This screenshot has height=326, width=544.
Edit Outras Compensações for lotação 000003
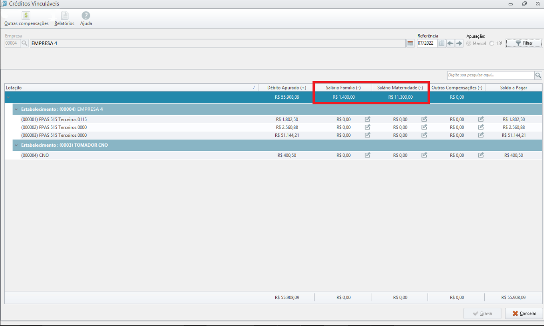[x=481, y=135]
